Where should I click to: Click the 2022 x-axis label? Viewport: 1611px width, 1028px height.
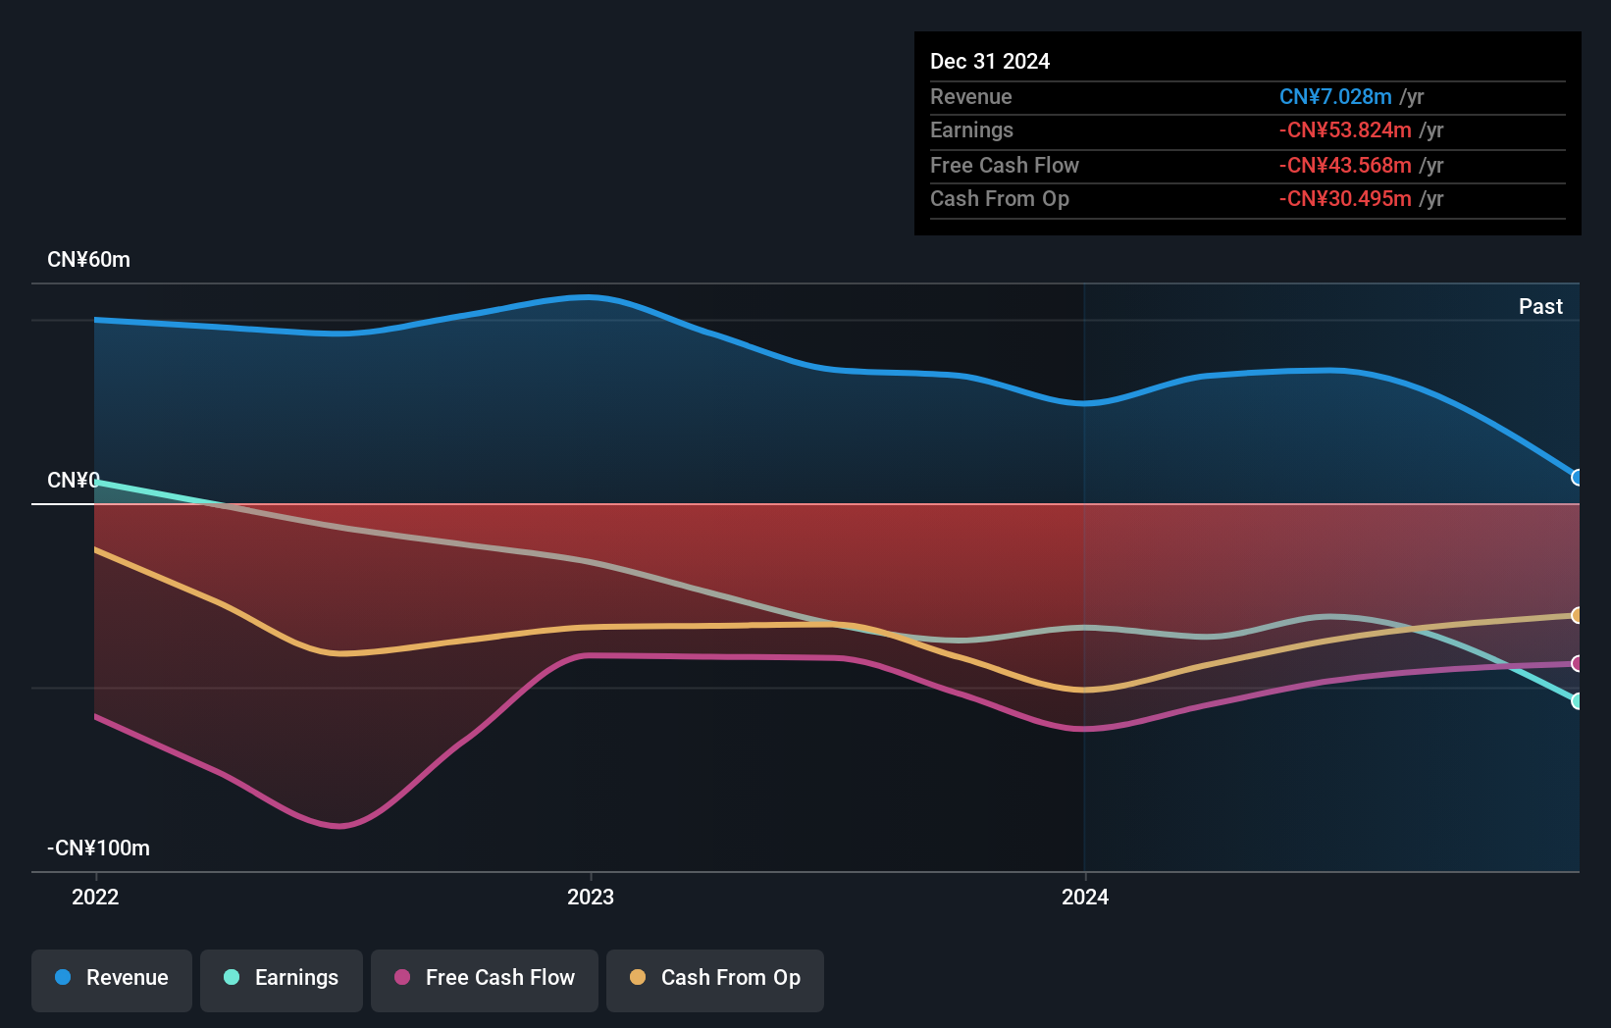pyautogui.click(x=95, y=897)
